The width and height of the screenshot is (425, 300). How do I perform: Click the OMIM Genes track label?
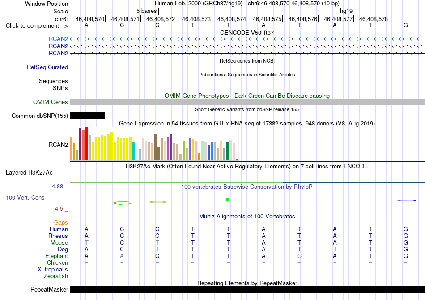click(51, 102)
